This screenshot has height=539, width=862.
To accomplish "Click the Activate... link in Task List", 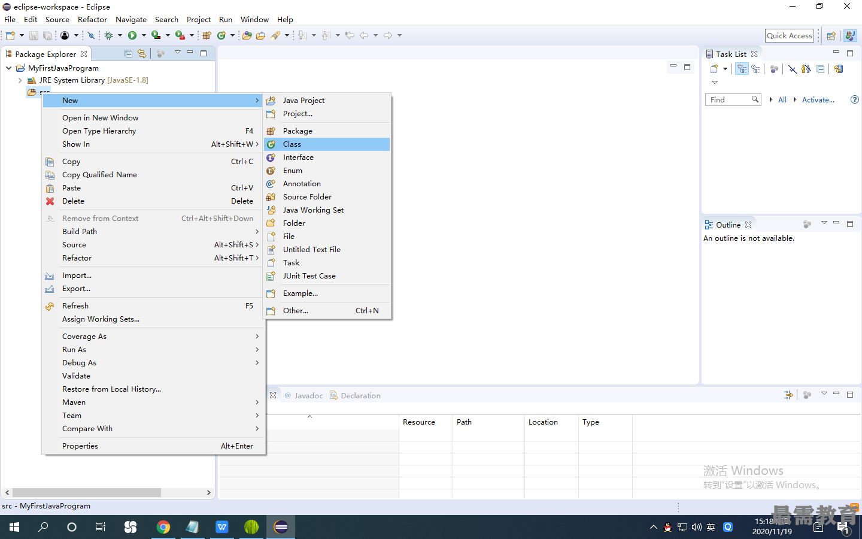I will tap(818, 99).
